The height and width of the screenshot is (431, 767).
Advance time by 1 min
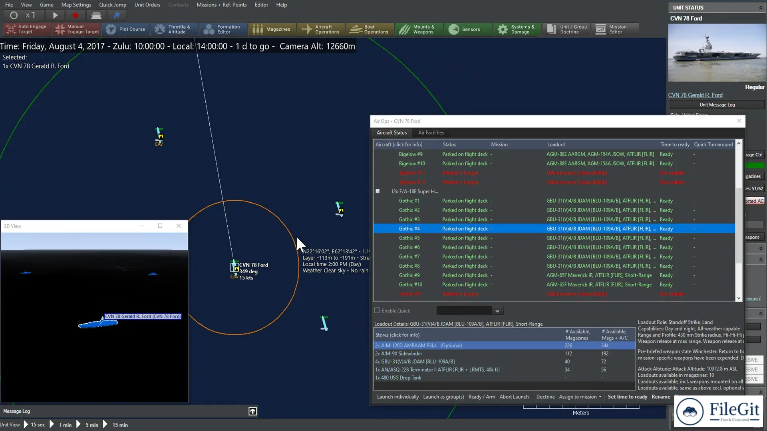(x=61, y=425)
